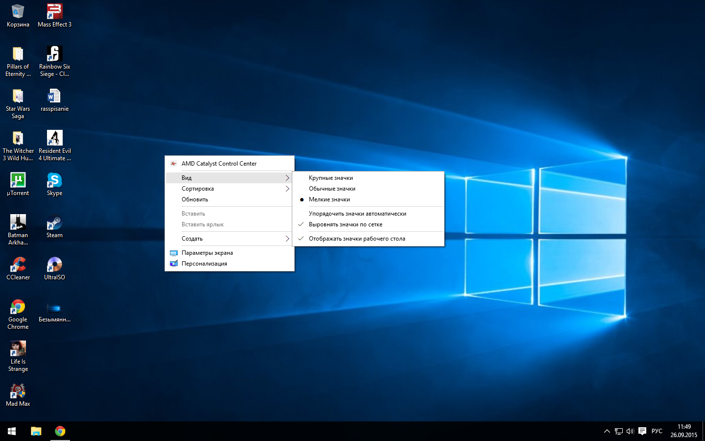
Task: Select the Skype desktop shortcut
Action: 54,185
